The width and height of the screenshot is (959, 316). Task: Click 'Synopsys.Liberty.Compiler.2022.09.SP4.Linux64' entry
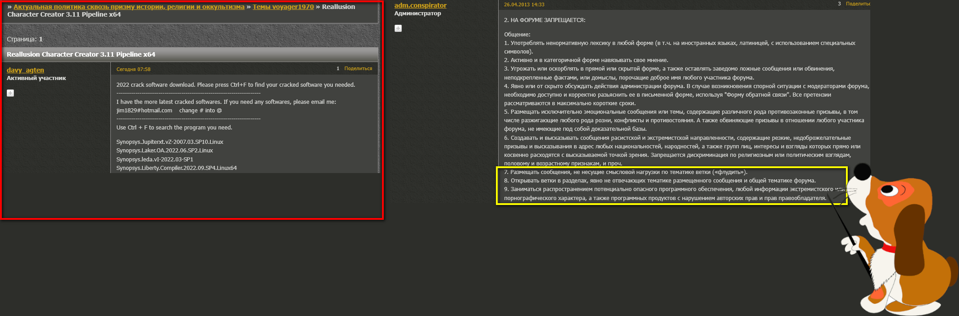177,168
